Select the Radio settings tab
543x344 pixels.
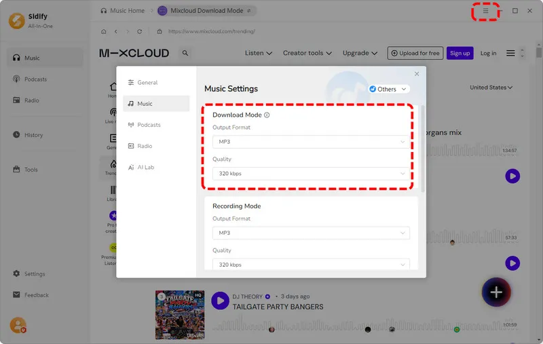pos(156,146)
